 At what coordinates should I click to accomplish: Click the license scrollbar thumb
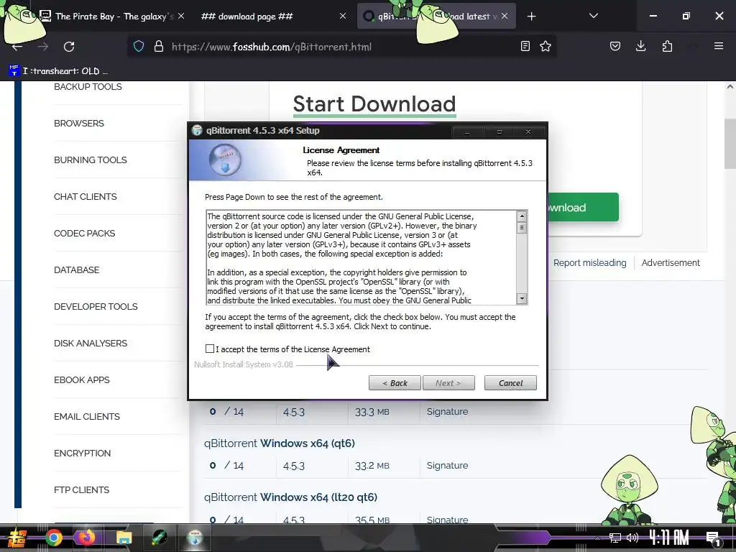tap(522, 228)
